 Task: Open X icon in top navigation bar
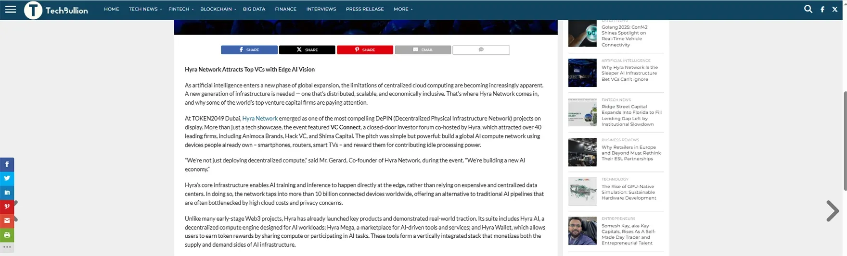click(x=835, y=9)
